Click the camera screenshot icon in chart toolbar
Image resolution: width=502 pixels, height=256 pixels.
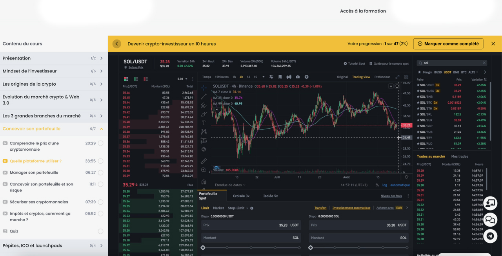[298, 77]
